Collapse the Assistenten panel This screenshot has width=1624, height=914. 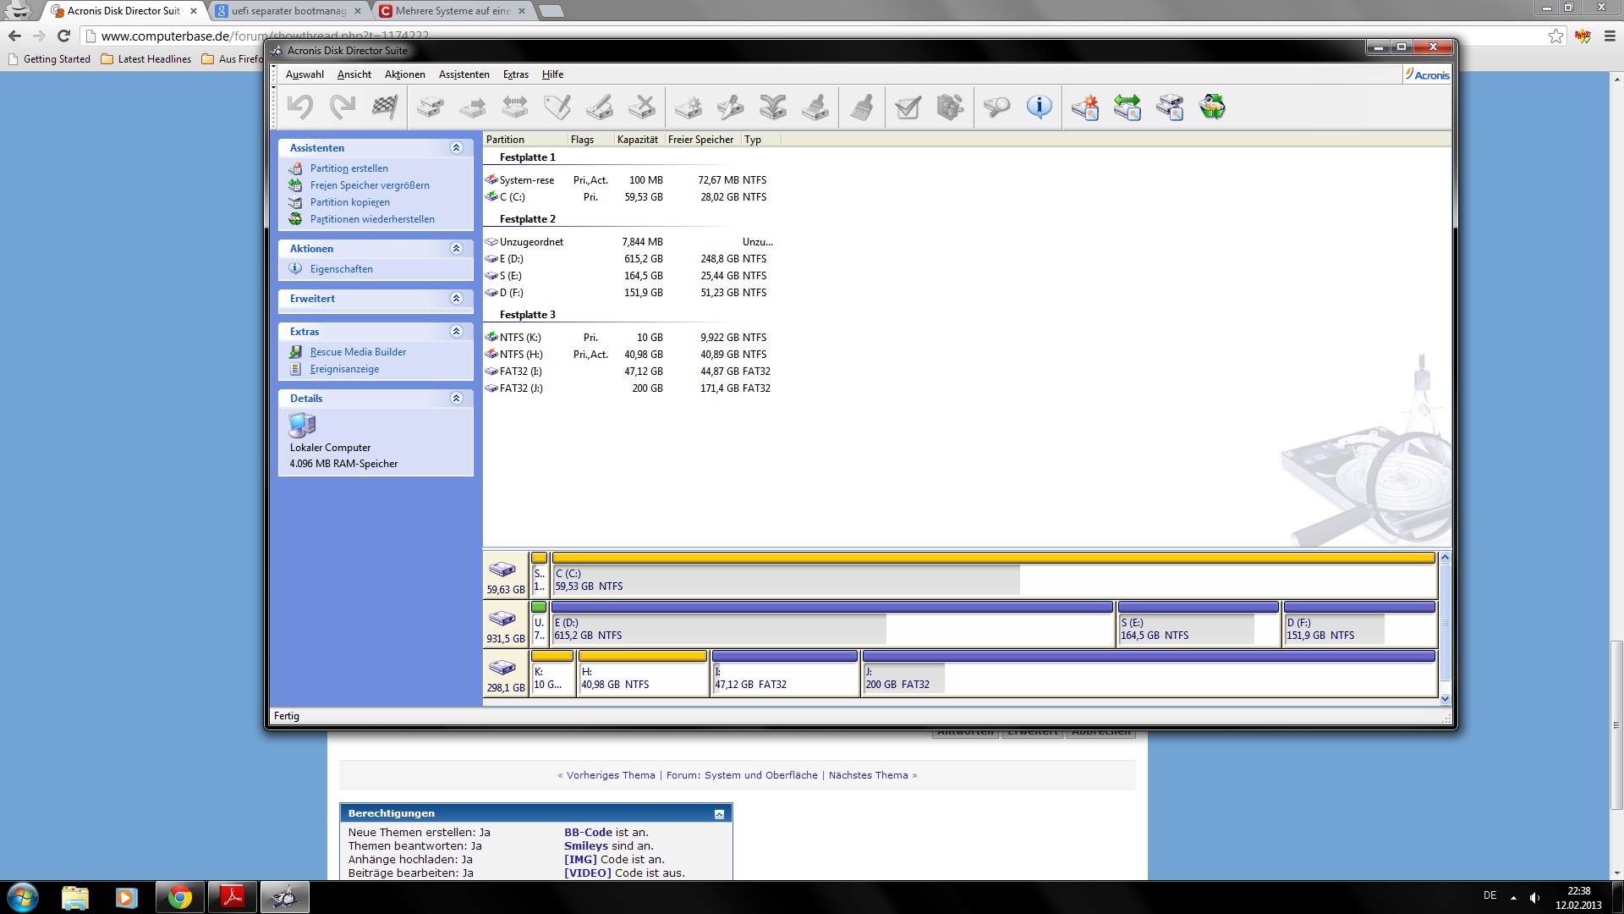[456, 148]
